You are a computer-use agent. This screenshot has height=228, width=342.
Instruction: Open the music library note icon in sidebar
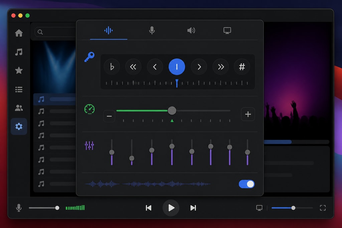tap(19, 52)
